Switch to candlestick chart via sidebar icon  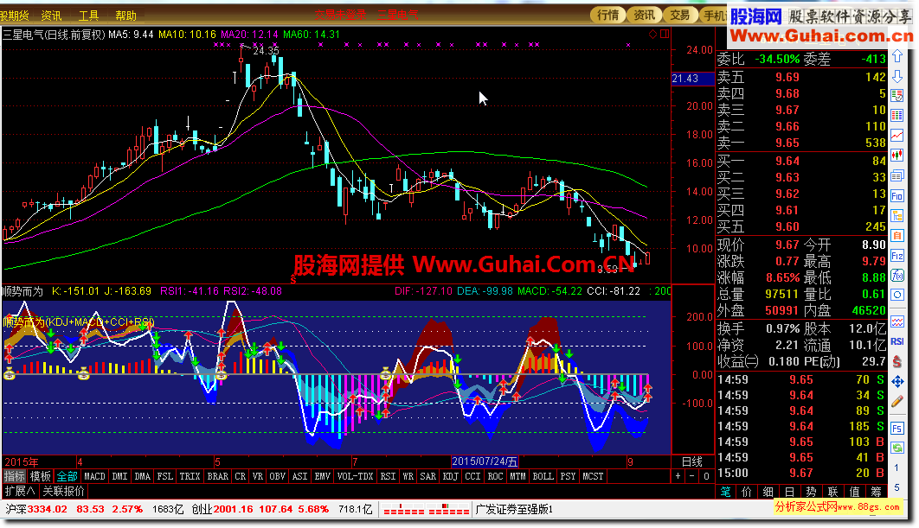point(897,156)
